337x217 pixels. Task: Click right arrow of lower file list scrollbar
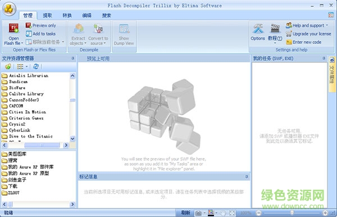pos(72,204)
